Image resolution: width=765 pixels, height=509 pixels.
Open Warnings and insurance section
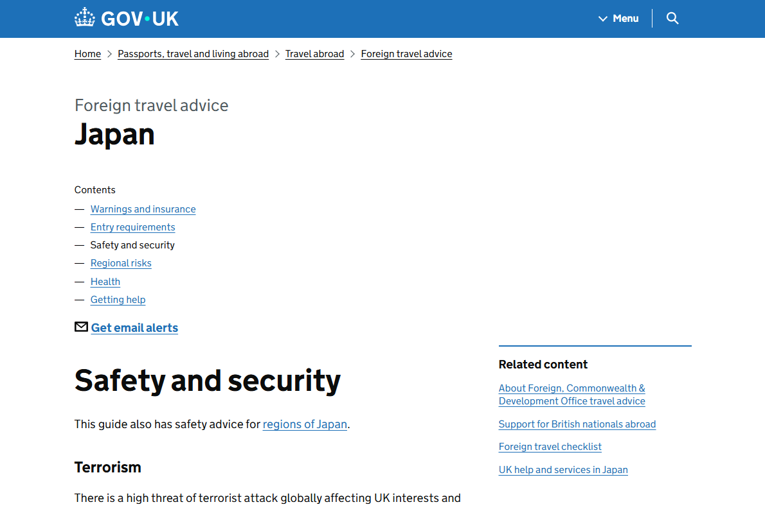(x=143, y=209)
